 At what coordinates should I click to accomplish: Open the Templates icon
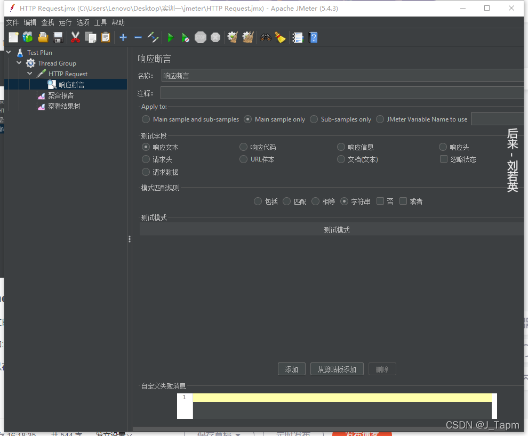pyautogui.click(x=28, y=37)
